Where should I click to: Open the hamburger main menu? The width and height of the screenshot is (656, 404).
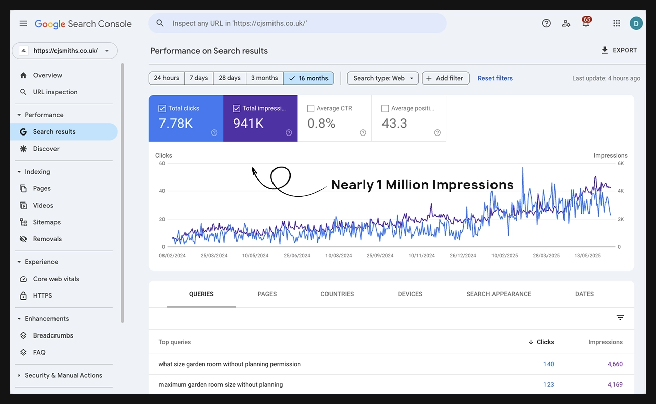23,23
